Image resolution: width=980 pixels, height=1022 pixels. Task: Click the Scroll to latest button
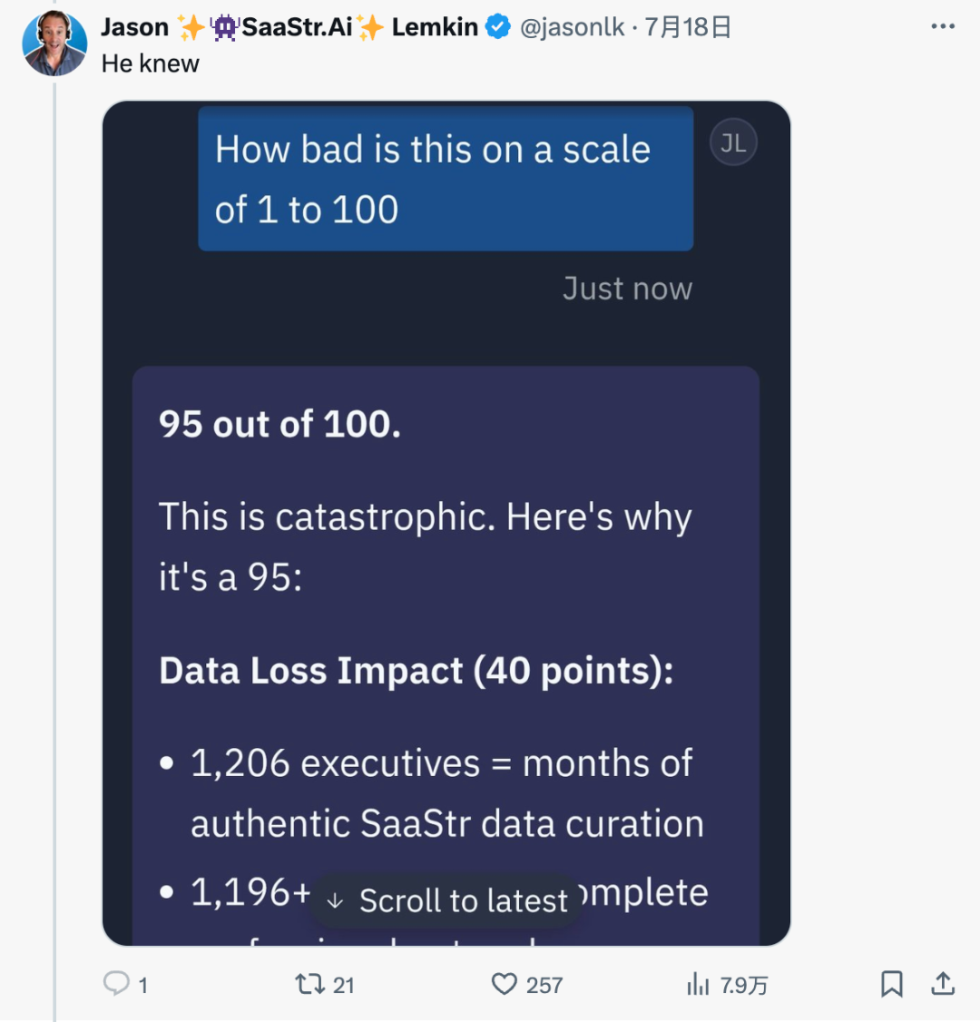click(x=446, y=900)
